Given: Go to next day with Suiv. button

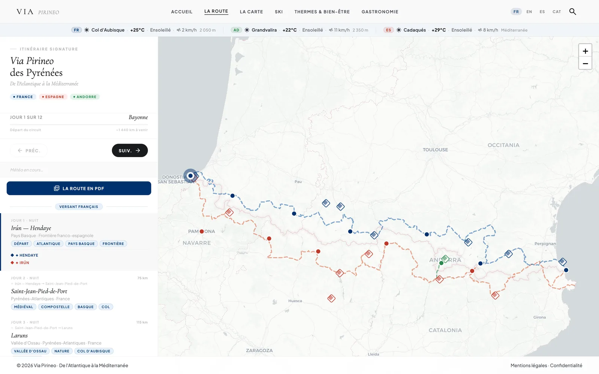Looking at the screenshot, I should (x=130, y=150).
